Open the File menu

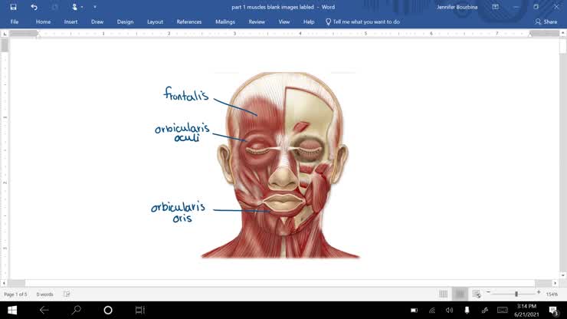click(x=14, y=21)
